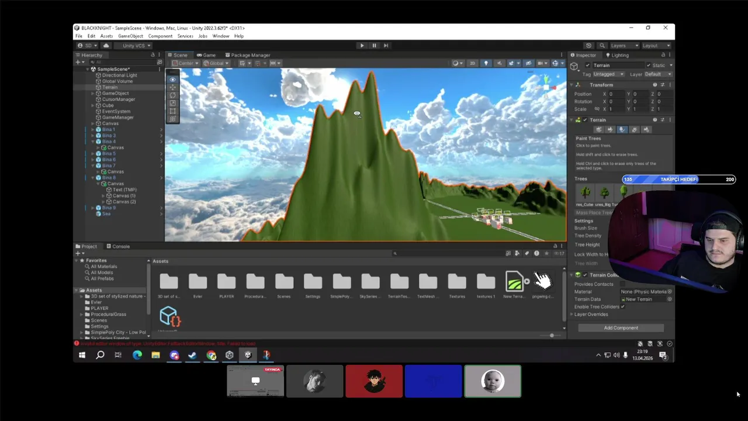Collapse the Bina 8 object in Hierarchy
The image size is (748, 421).
(93, 178)
